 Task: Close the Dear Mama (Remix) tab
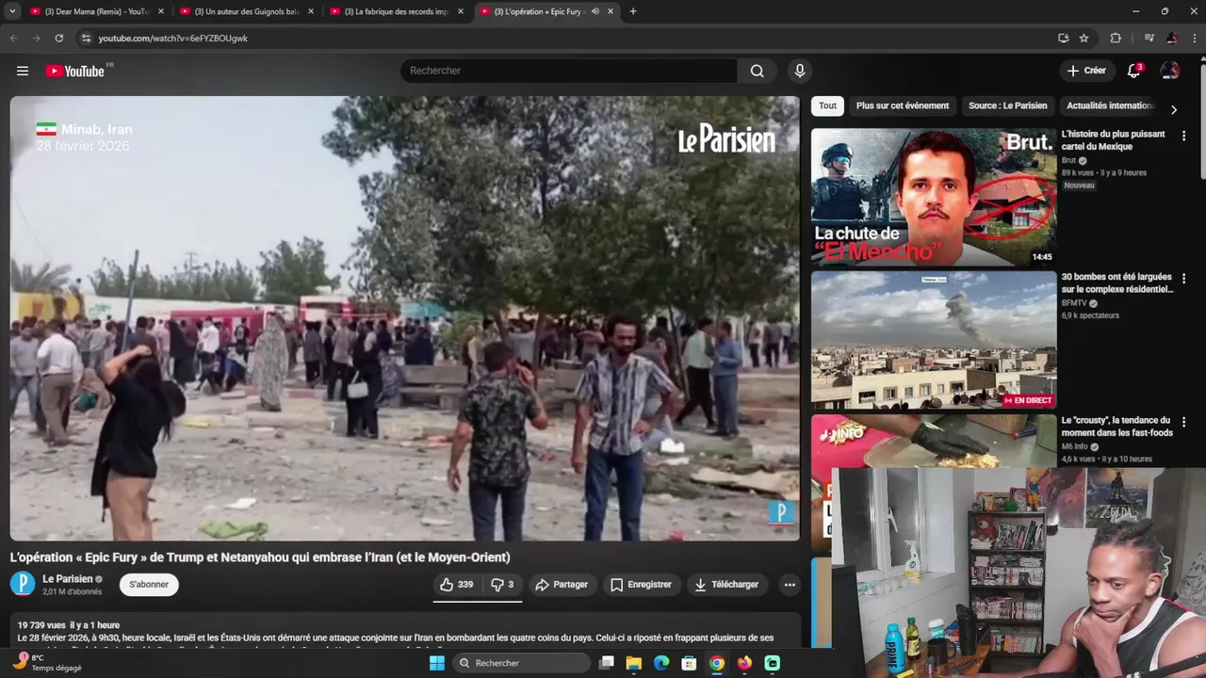click(161, 11)
